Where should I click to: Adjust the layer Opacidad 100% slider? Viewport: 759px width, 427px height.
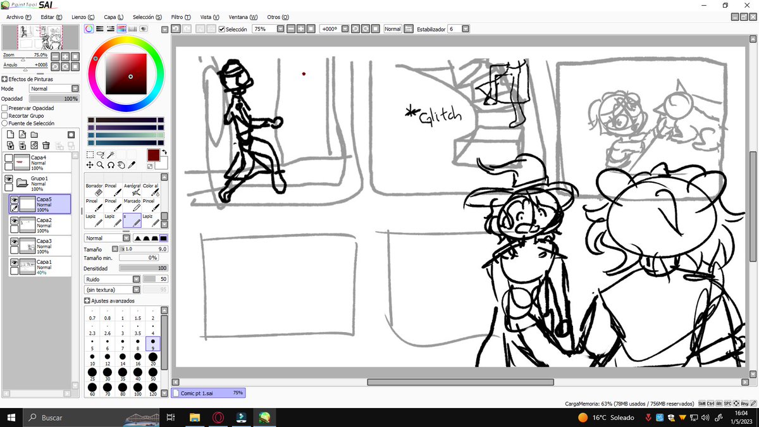[54, 99]
